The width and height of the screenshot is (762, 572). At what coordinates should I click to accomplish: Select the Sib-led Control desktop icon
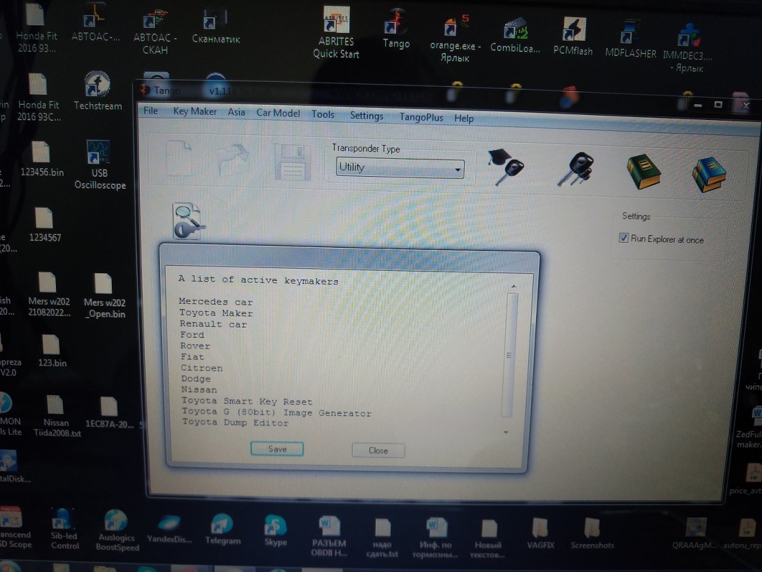[64, 529]
